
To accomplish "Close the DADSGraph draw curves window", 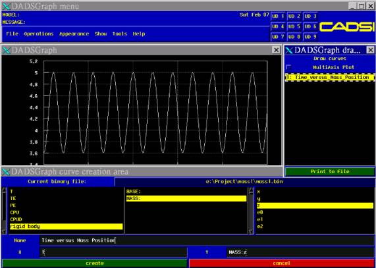I will click(x=371, y=50).
